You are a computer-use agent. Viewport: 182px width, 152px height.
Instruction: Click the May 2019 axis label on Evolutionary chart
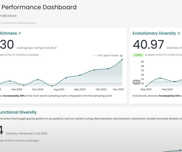tap(146, 89)
